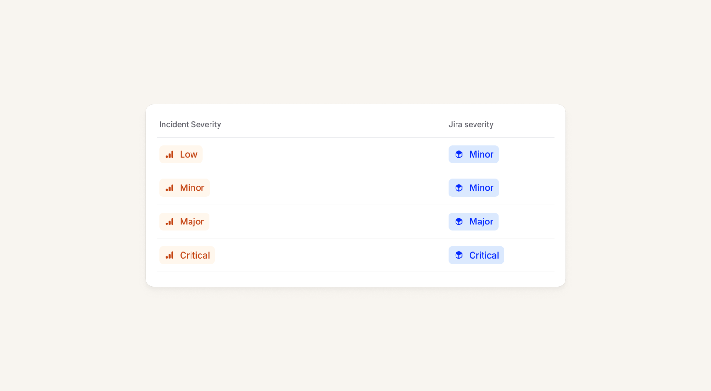Click the Jira cube icon in the Minor incident row
Screen dimensions: 711x391
(x=459, y=188)
